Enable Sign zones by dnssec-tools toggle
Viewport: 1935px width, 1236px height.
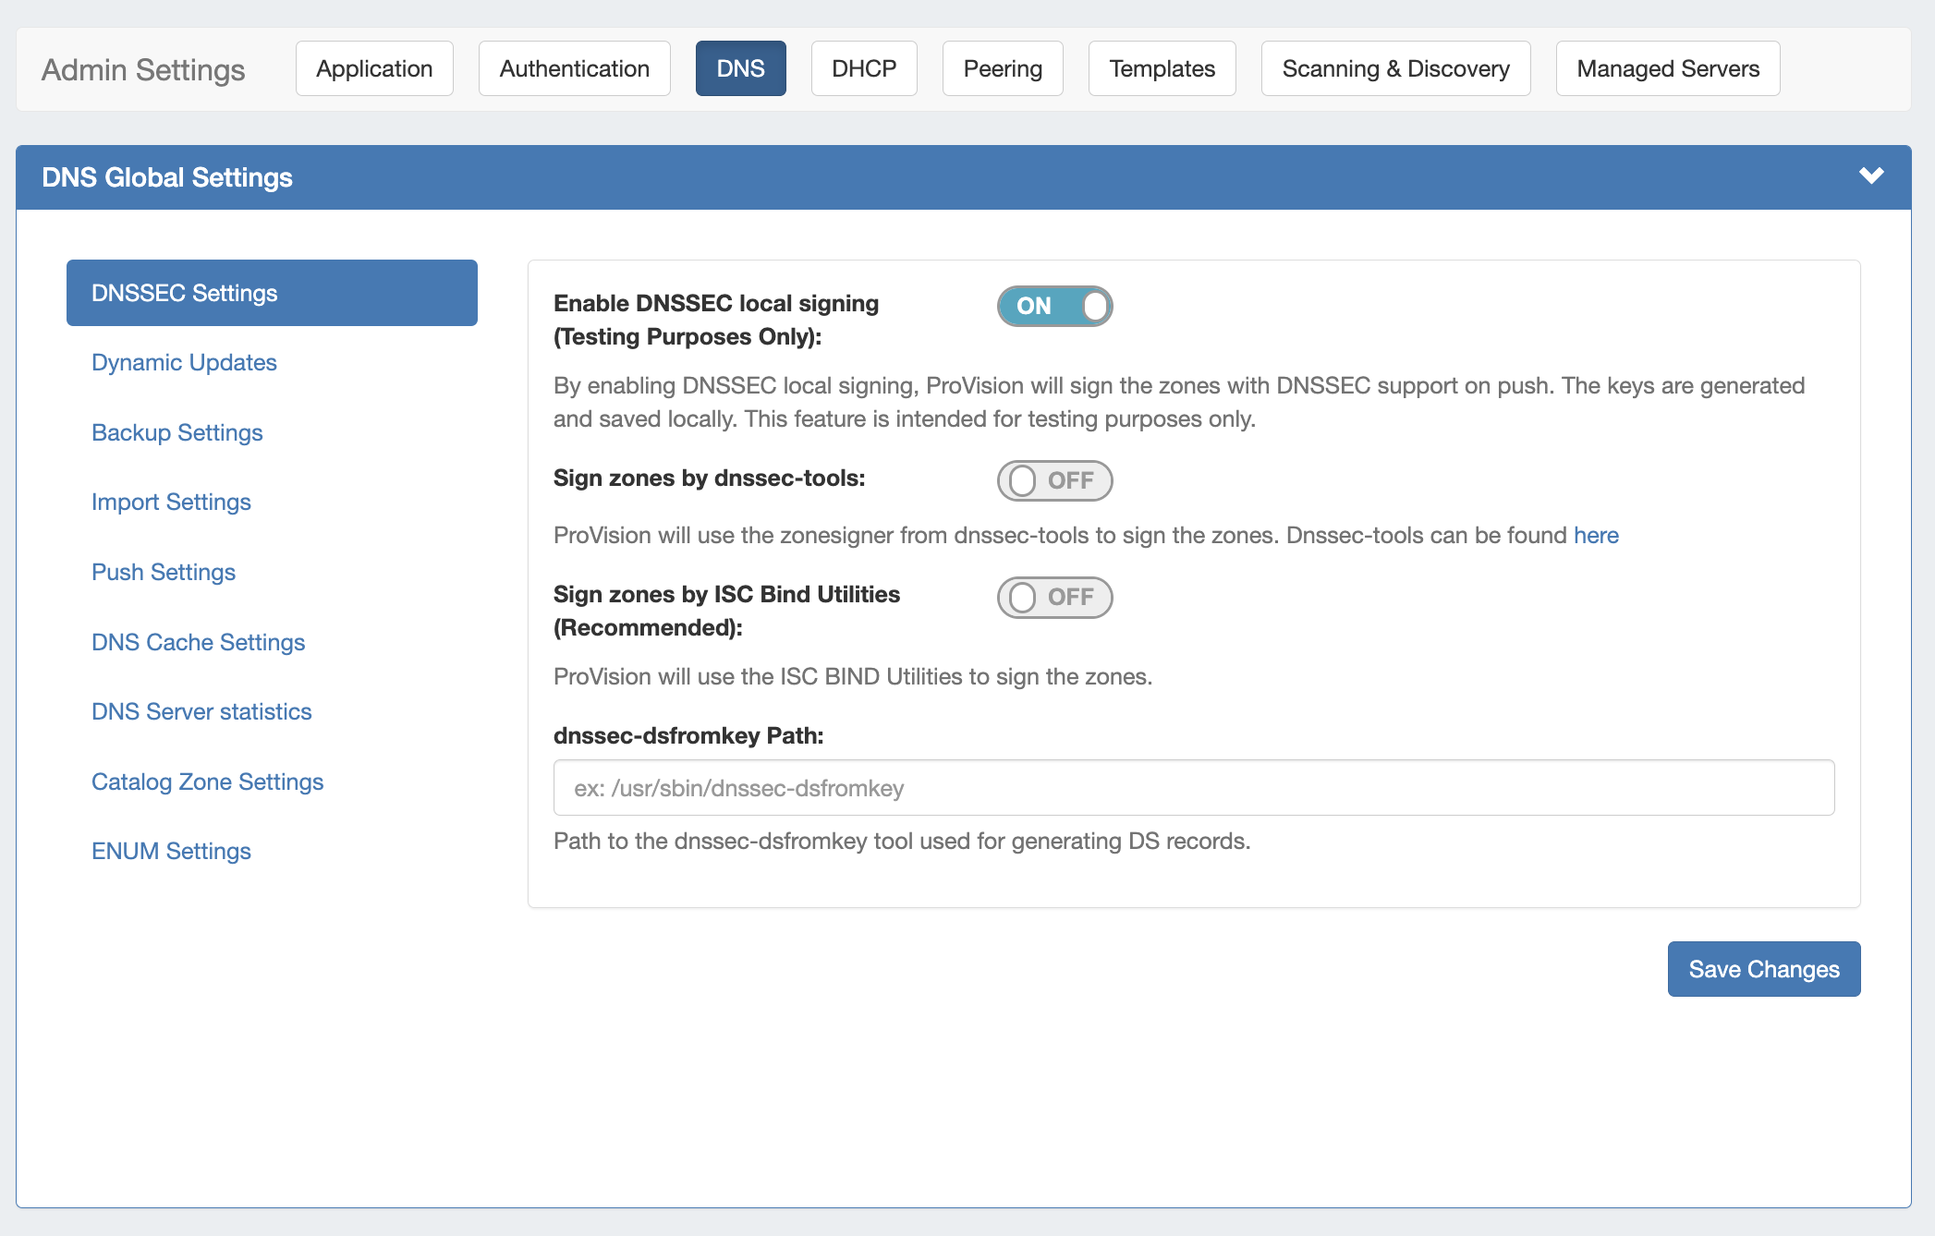(1054, 480)
